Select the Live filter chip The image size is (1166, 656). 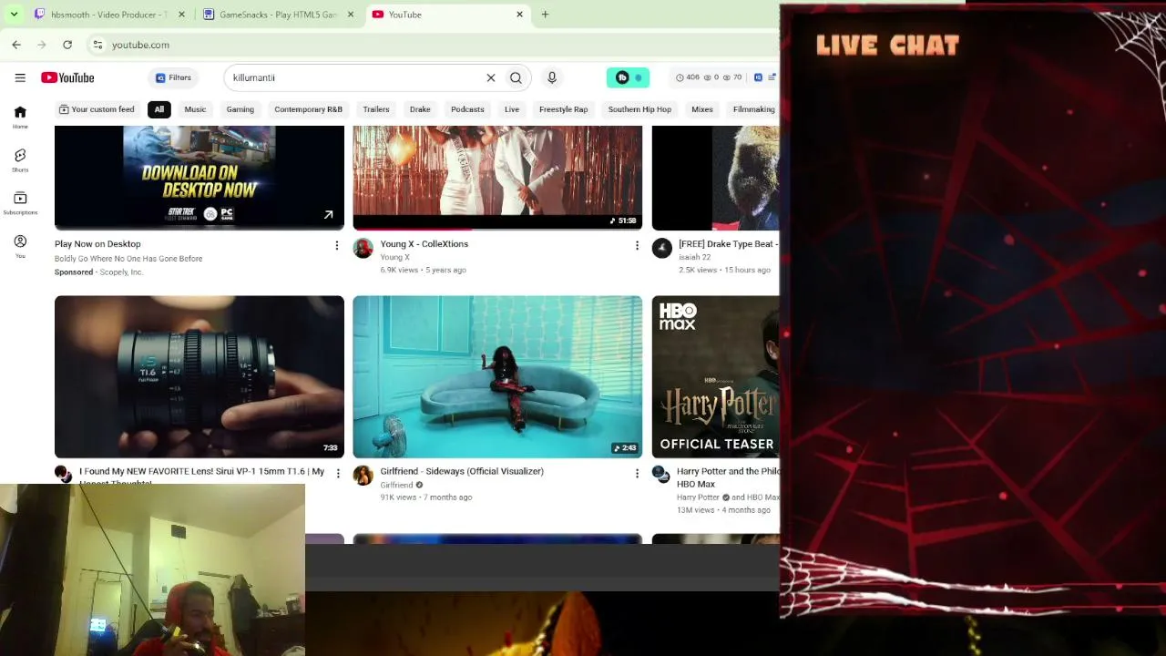[x=512, y=109]
